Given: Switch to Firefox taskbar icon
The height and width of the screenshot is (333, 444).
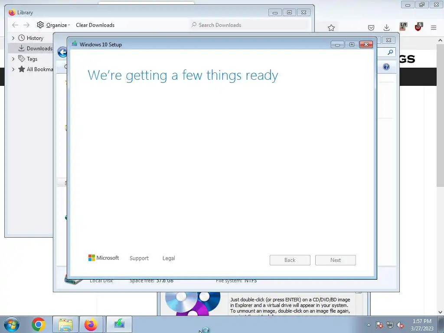Looking at the screenshot, I should (91, 324).
